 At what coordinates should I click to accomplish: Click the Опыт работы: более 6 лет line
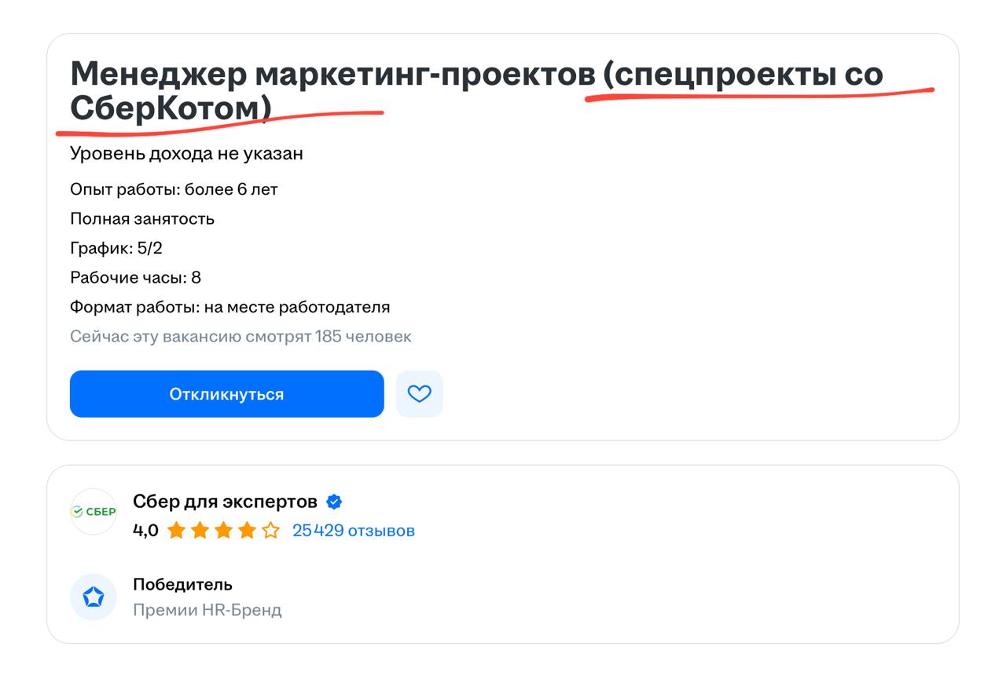coord(174,189)
